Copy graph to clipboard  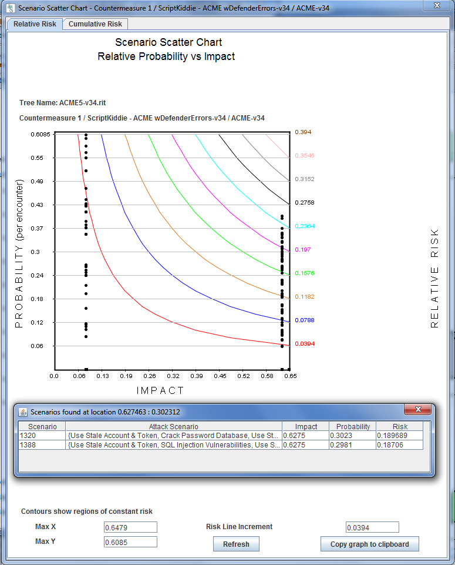pyautogui.click(x=369, y=544)
